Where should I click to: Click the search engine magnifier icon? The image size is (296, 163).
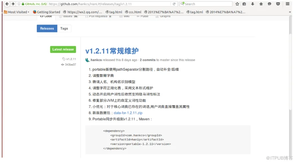pyautogui.click(x=182, y=4)
